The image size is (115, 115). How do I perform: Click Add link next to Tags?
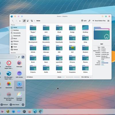(x=103, y=61)
